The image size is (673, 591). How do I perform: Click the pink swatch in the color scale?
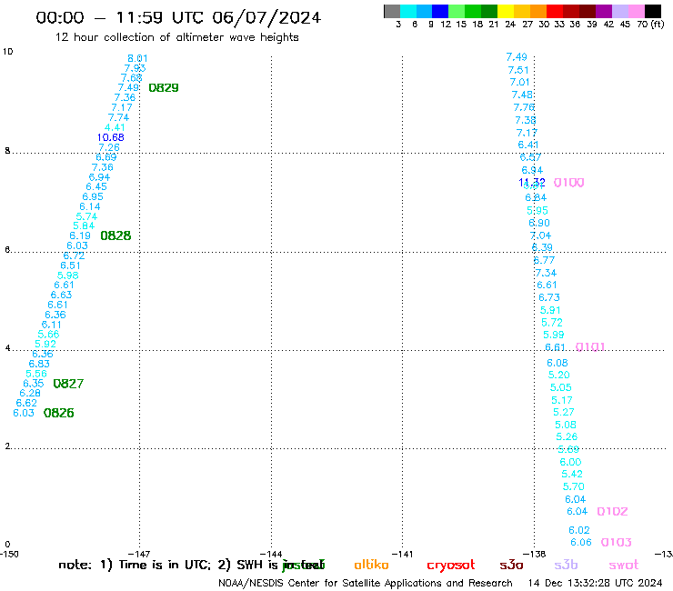click(637, 11)
